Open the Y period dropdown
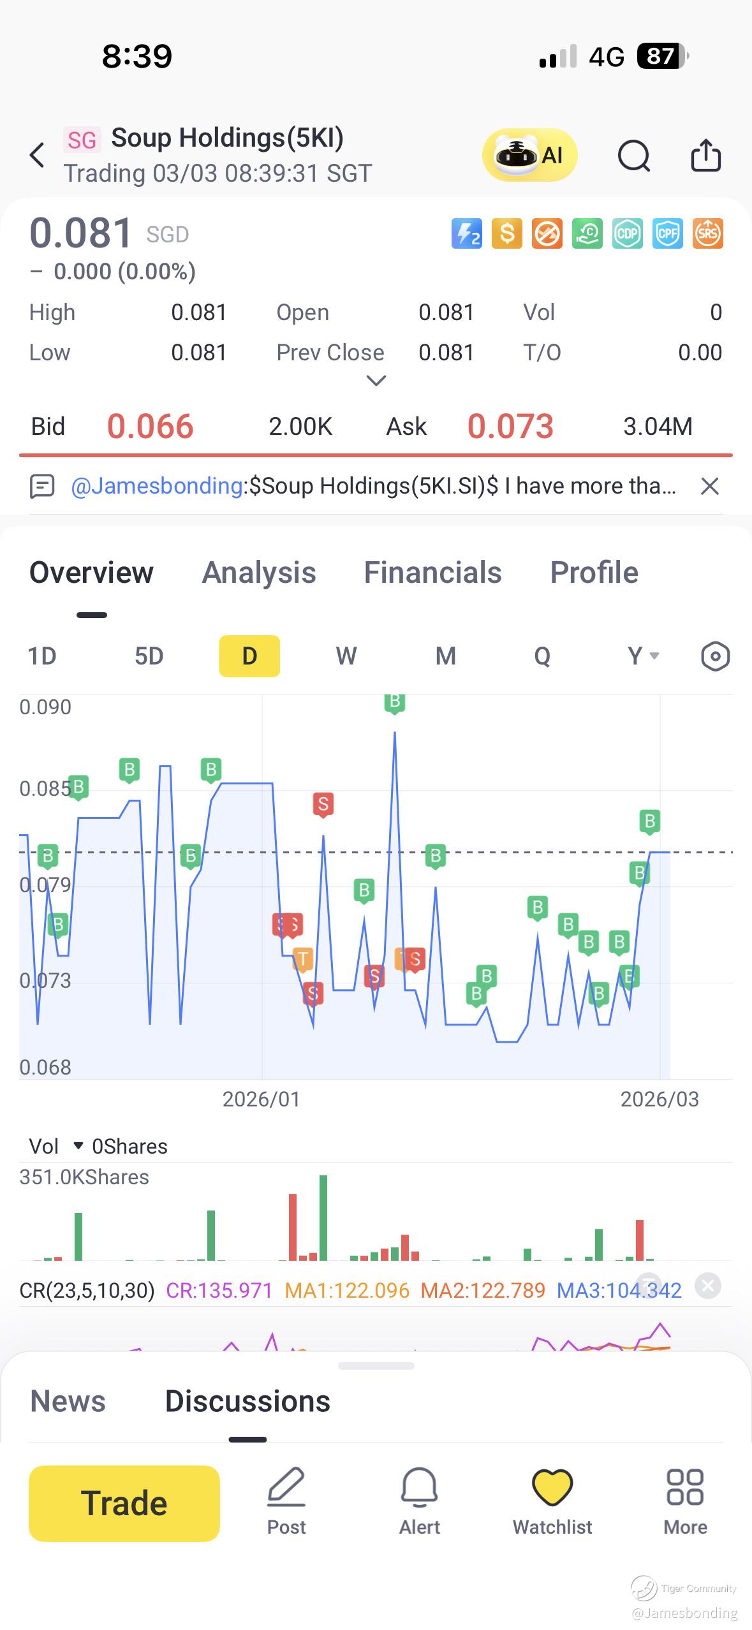 (643, 656)
